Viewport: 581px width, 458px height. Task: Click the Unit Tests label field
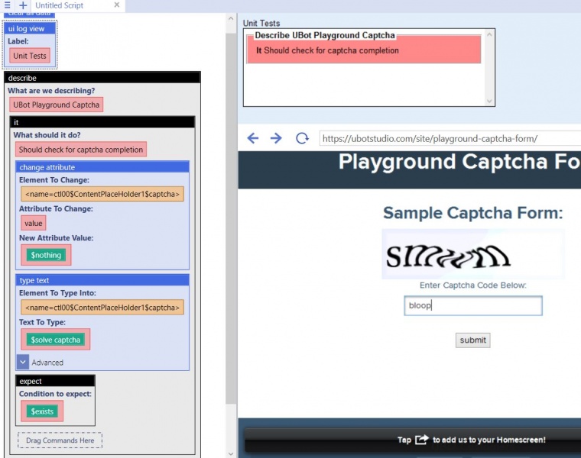click(x=30, y=56)
